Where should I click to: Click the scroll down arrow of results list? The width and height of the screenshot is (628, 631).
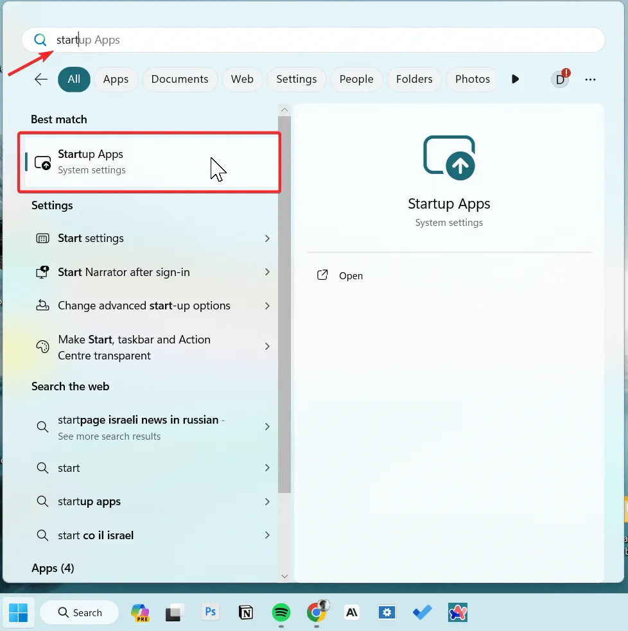point(284,576)
